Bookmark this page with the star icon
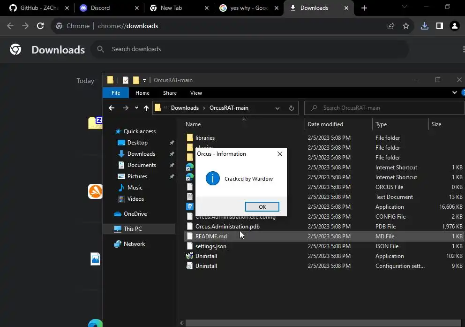This screenshot has height=327, width=465. tap(406, 26)
